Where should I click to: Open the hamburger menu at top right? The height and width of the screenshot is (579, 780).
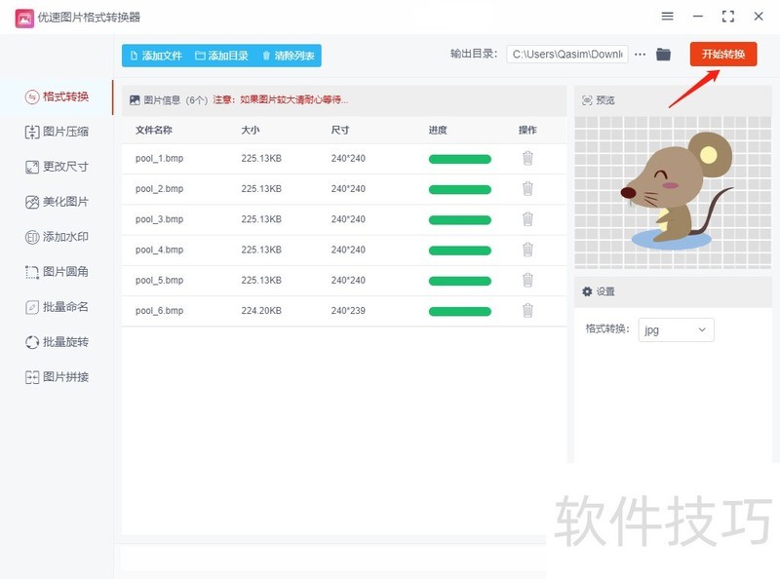(x=667, y=16)
